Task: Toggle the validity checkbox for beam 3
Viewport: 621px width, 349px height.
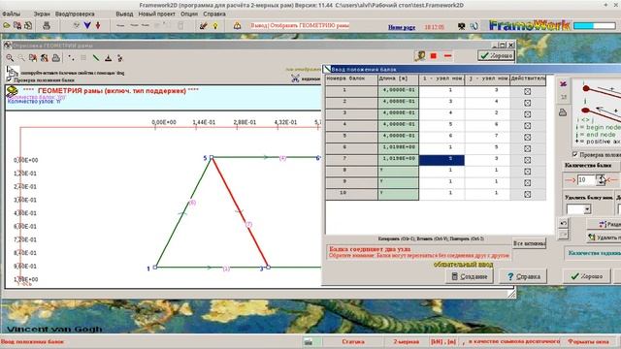Action: pyautogui.click(x=527, y=114)
